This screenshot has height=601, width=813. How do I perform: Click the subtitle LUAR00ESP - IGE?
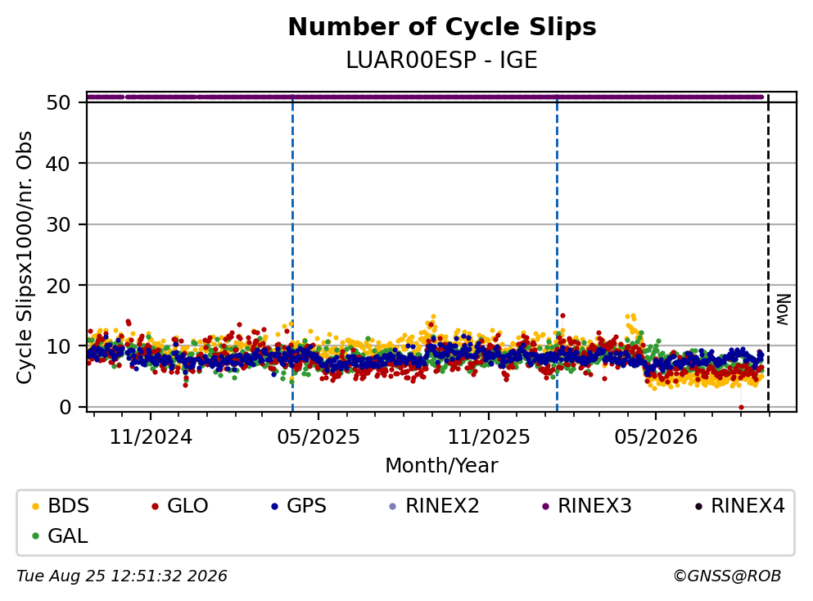[x=442, y=60]
